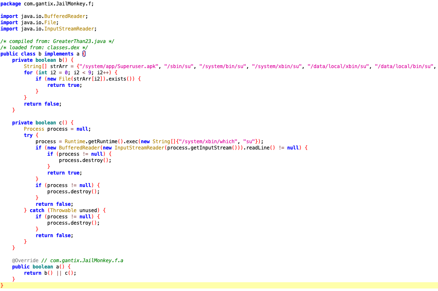Screen dimensions: 438x291
Task: Click the "/sbin/su" string in the array
Action: point(180,66)
